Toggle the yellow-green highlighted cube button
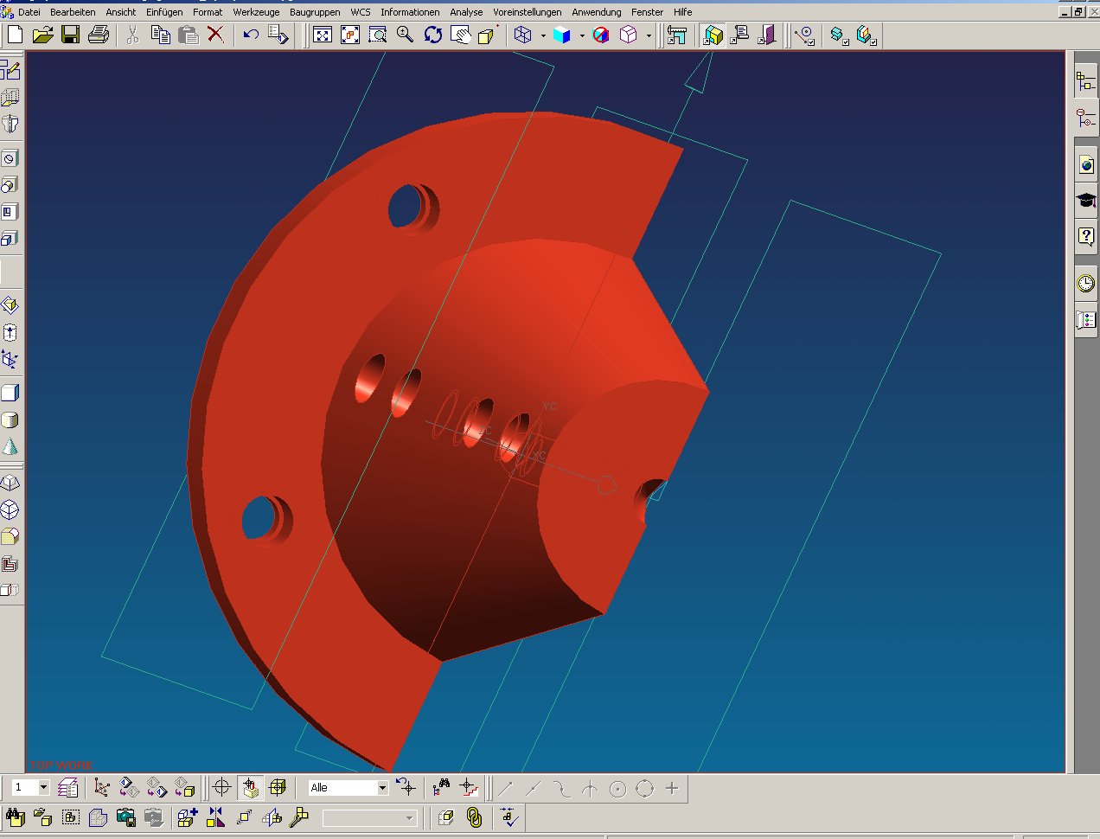This screenshot has width=1100, height=839. (x=713, y=35)
